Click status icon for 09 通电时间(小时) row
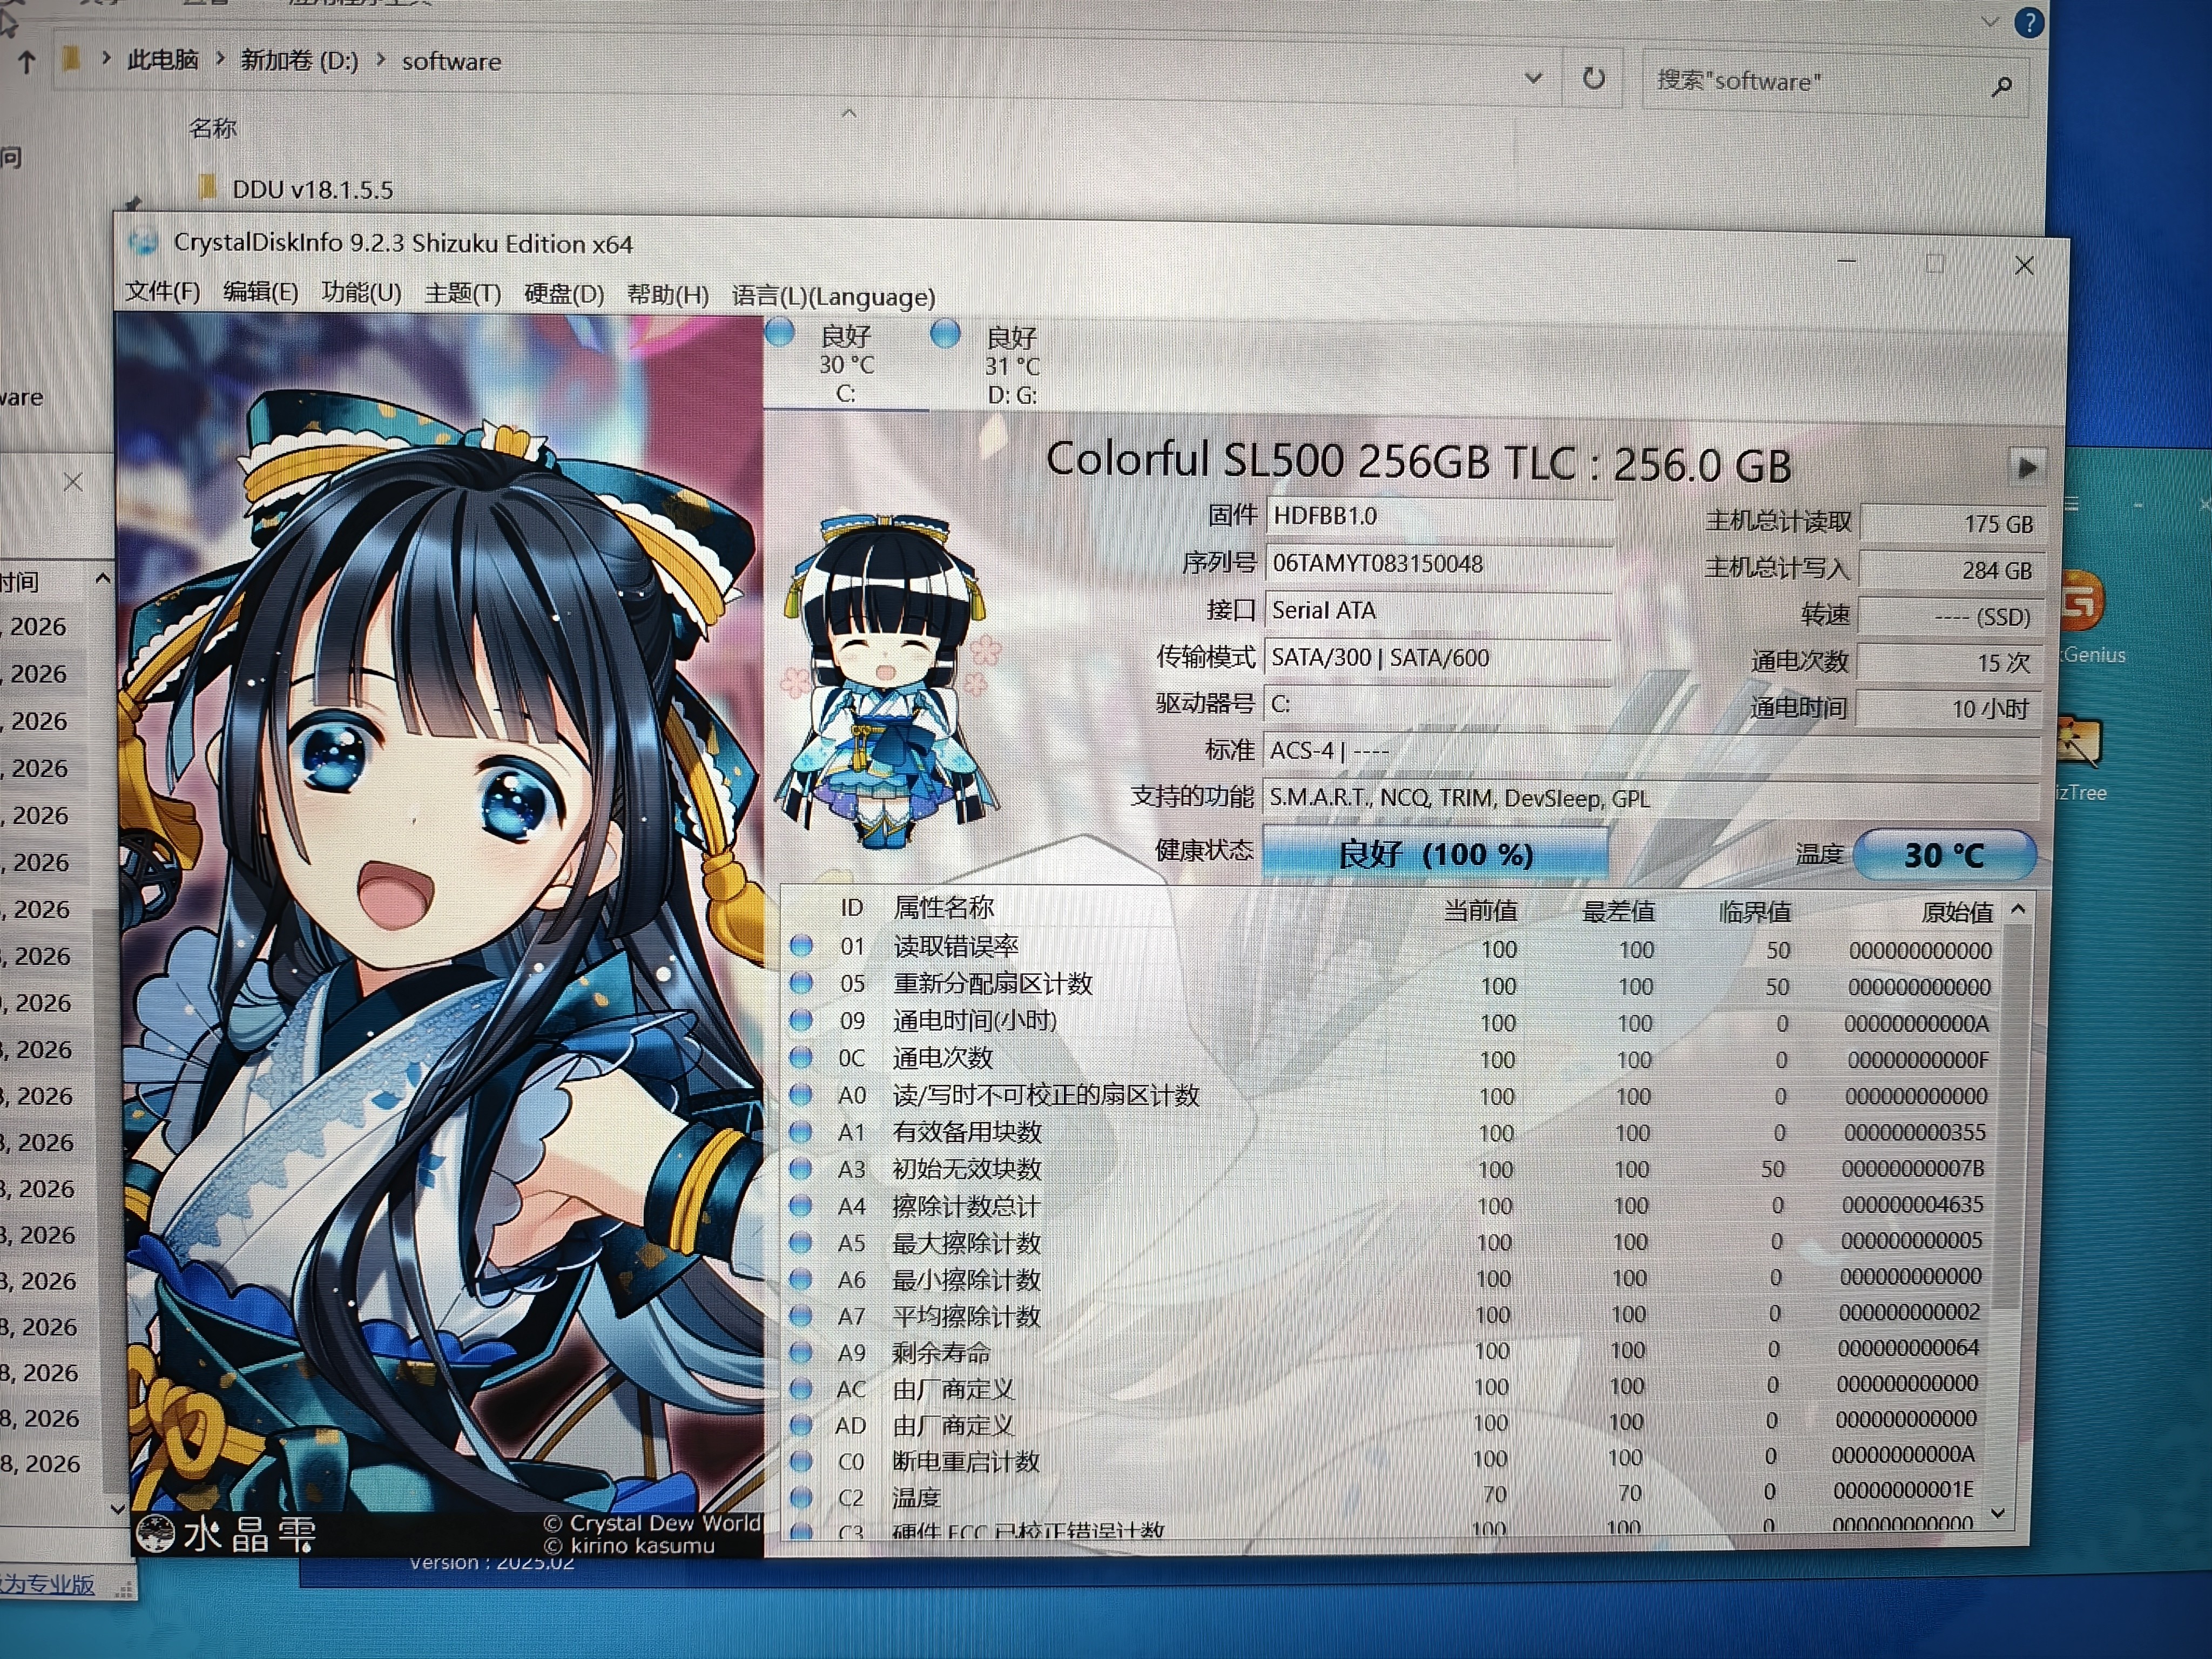 [801, 1019]
